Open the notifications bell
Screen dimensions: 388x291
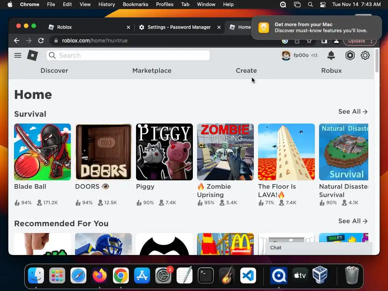coord(331,55)
